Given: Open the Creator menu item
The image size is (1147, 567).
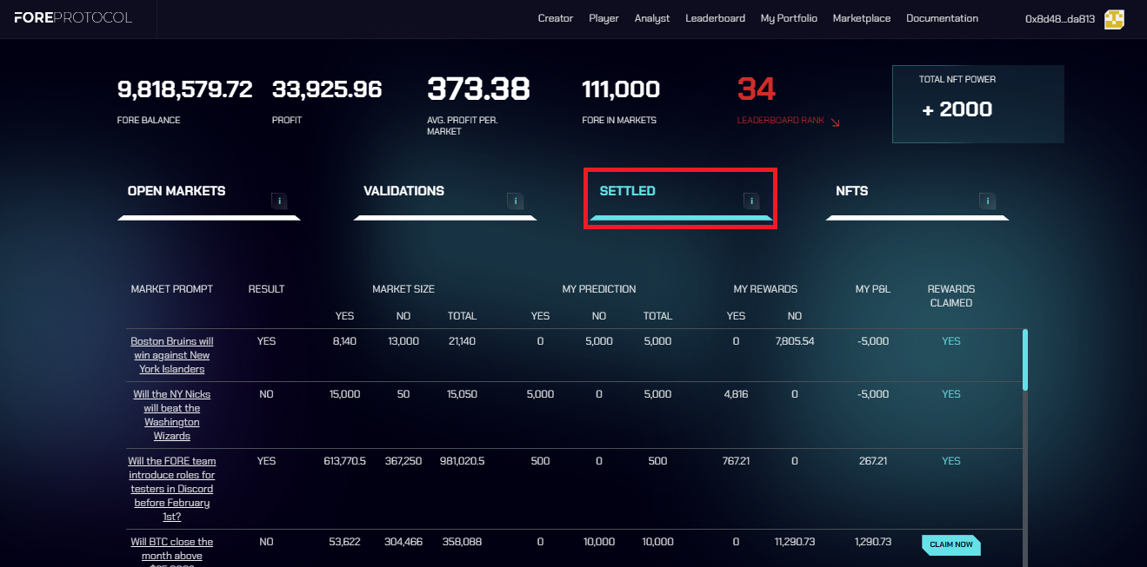Looking at the screenshot, I should click(x=555, y=18).
